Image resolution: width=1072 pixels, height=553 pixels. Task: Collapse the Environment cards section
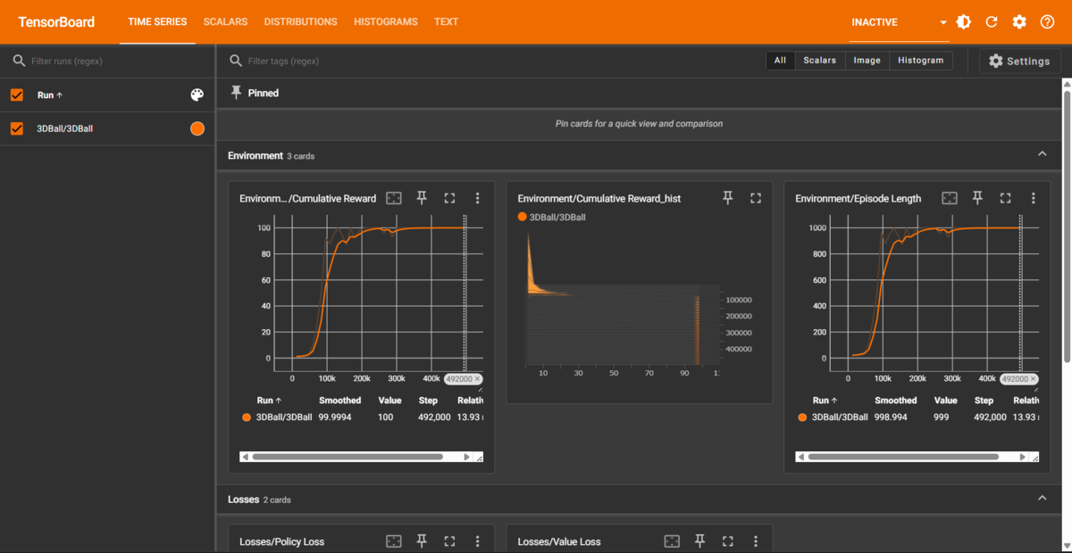tap(1042, 154)
